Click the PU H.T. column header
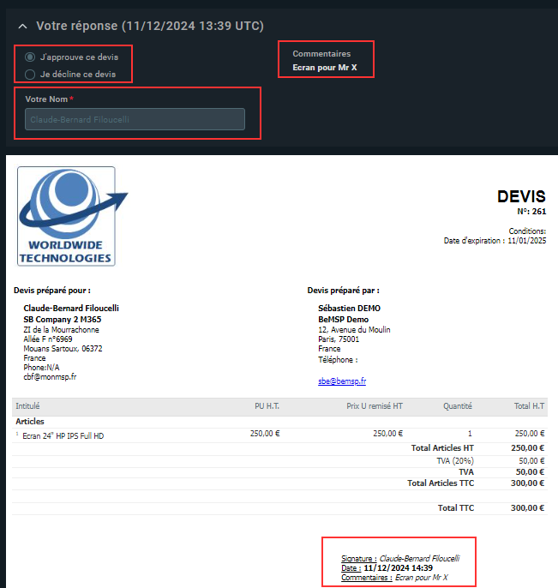Screen dimensions: 558x588 (267, 406)
